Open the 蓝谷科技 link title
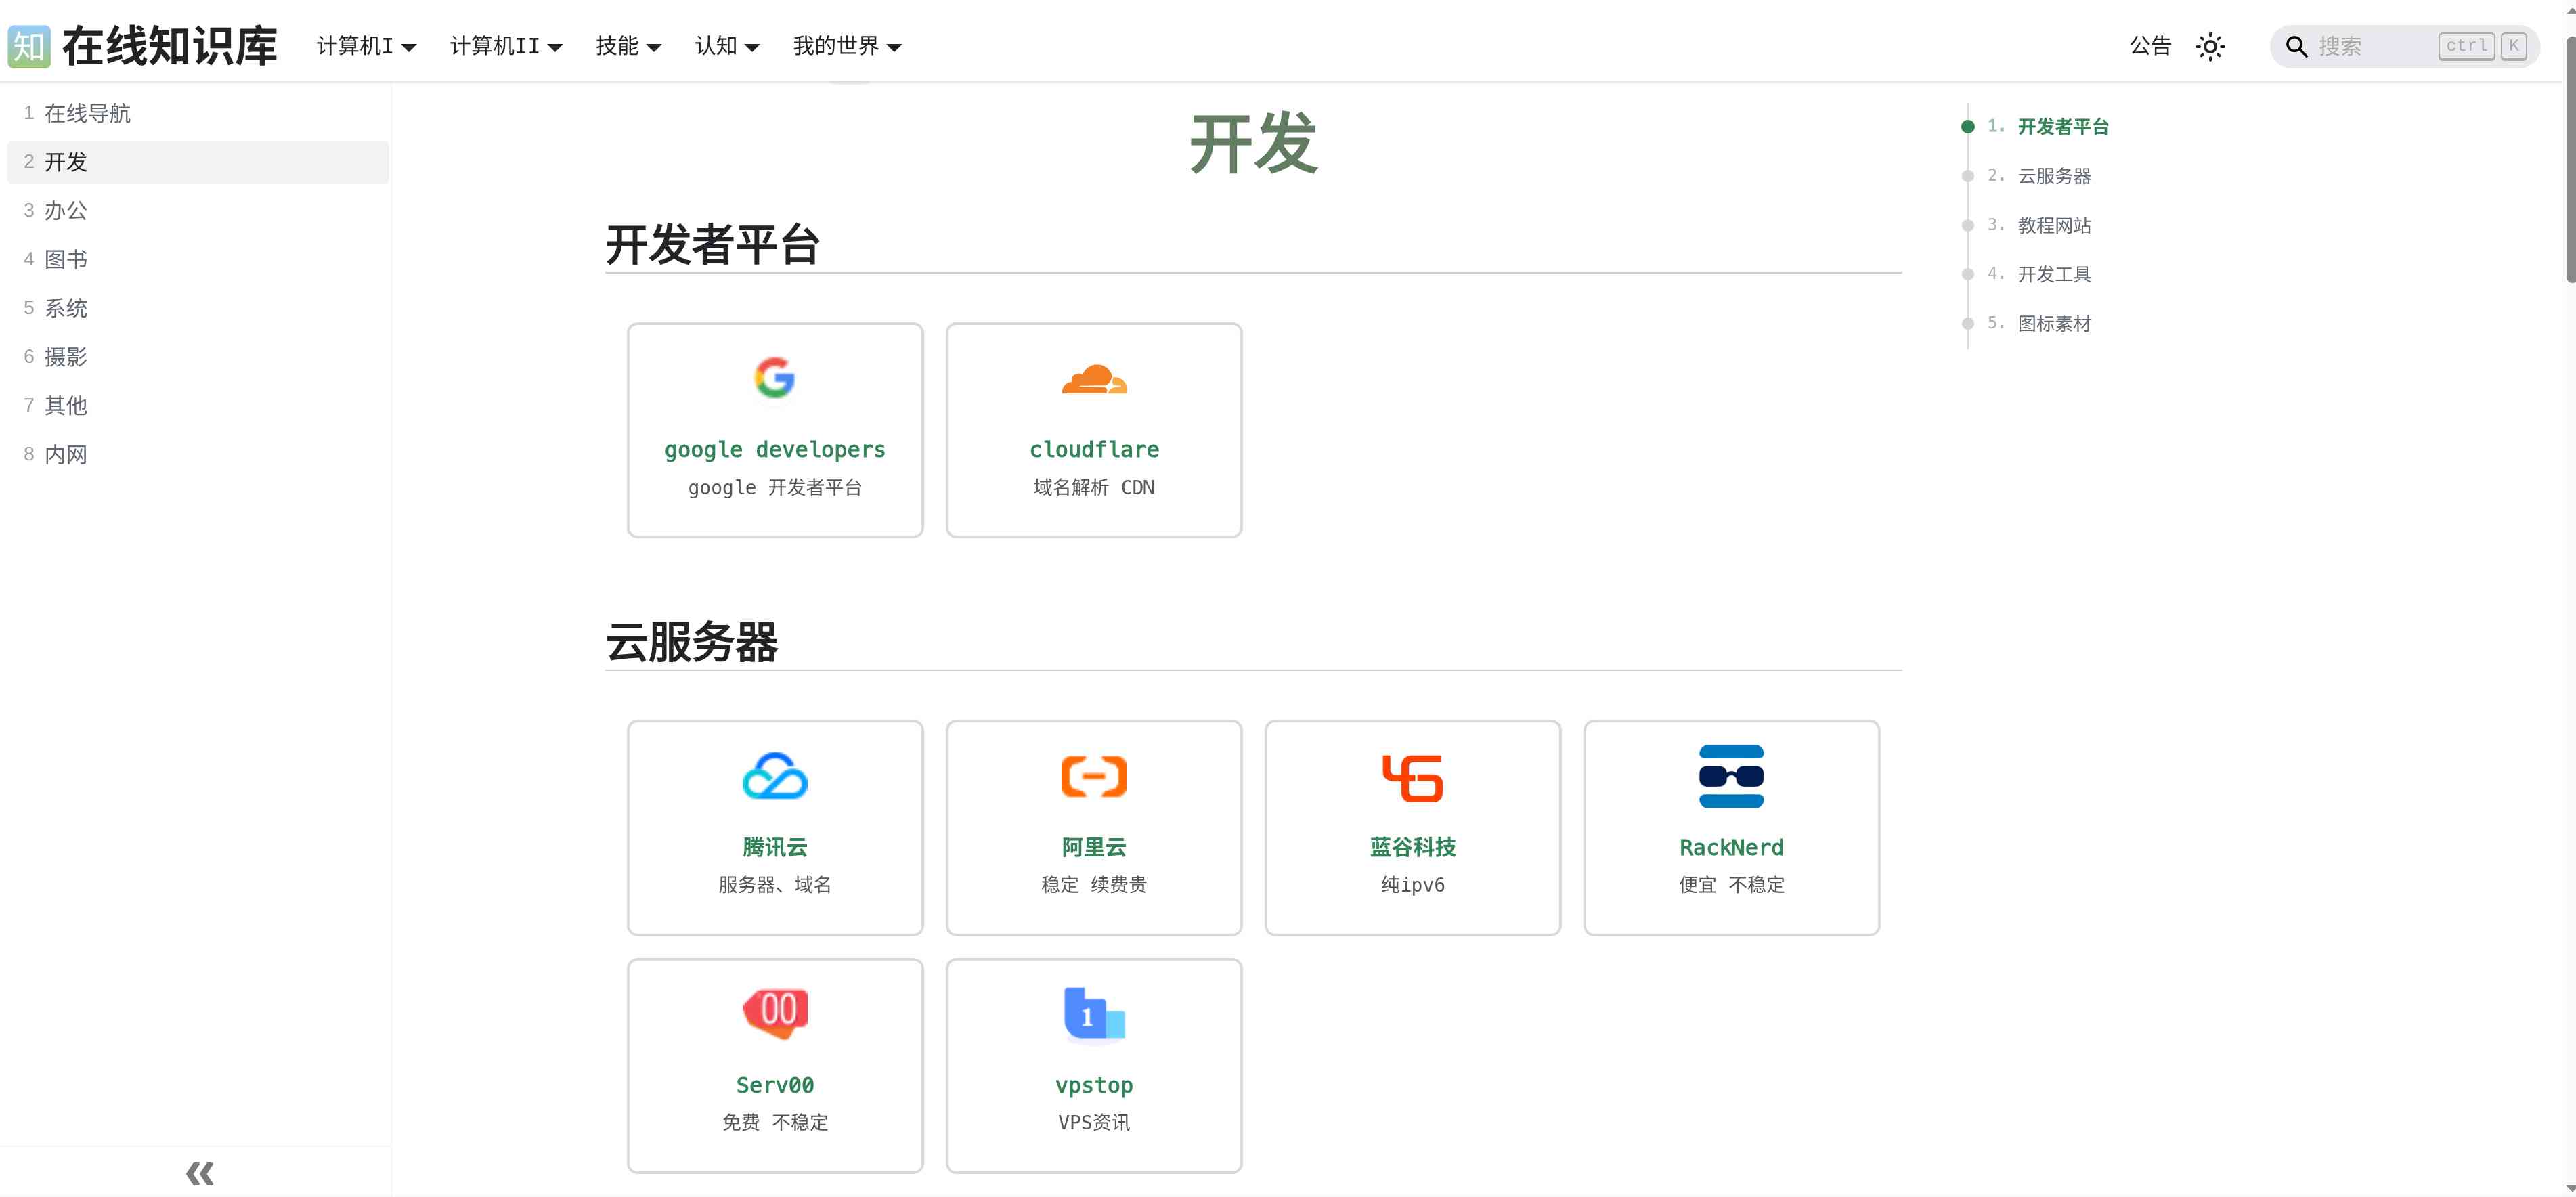 click(x=1412, y=847)
